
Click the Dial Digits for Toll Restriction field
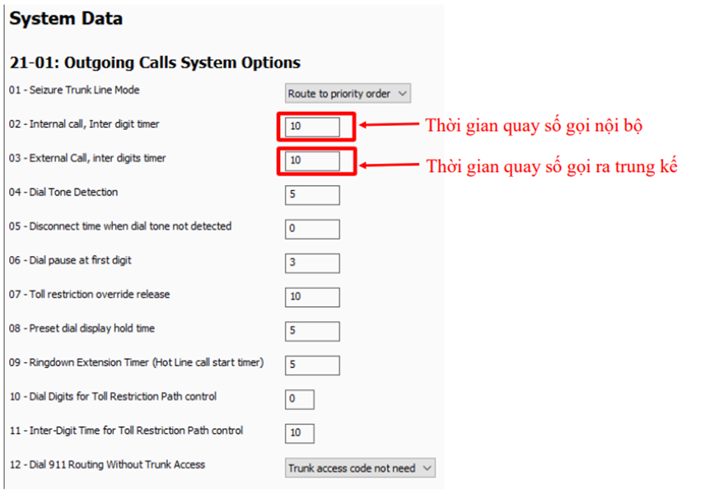point(300,399)
